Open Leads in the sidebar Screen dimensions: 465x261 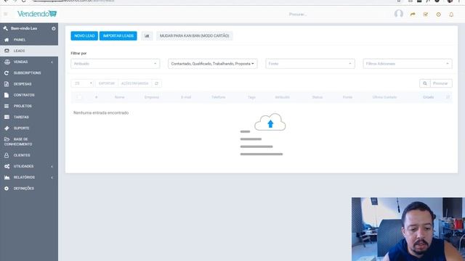click(x=29, y=51)
